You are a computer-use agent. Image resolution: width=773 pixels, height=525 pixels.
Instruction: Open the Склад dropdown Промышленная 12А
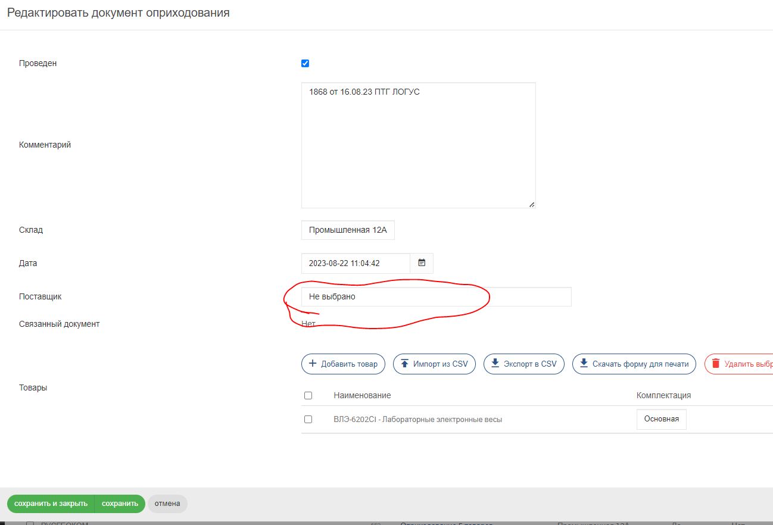348,230
